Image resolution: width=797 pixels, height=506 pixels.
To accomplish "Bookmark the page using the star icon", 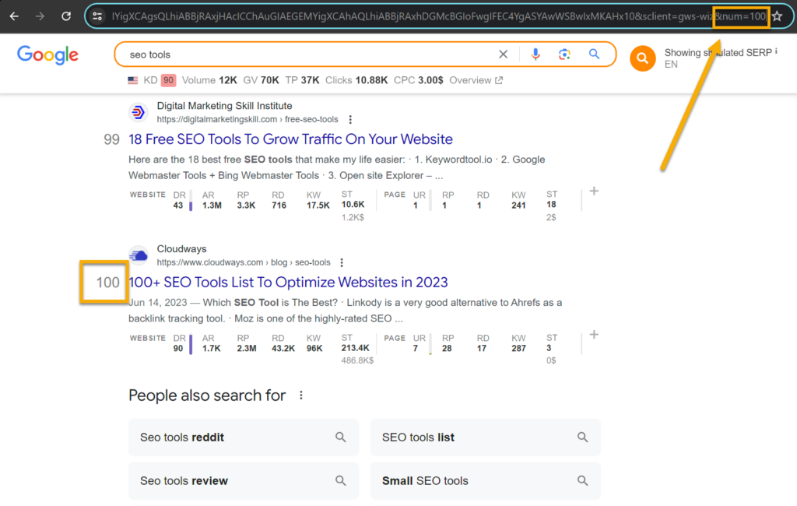I will (x=777, y=15).
